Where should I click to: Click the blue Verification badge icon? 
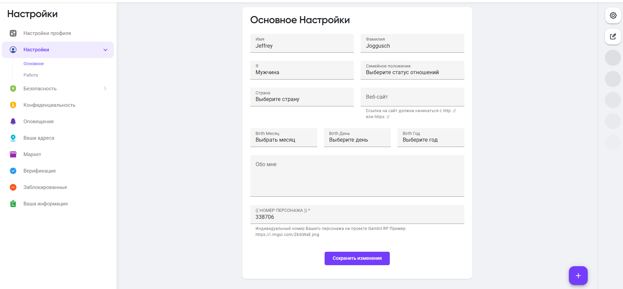point(13,171)
